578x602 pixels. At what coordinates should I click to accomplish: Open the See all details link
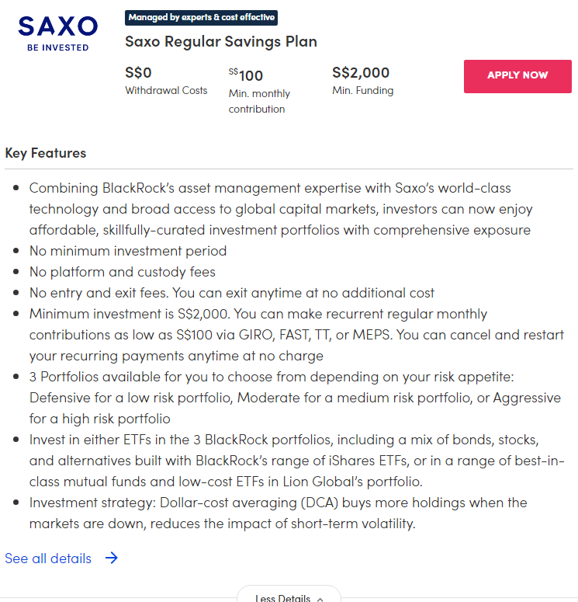coord(48,559)
